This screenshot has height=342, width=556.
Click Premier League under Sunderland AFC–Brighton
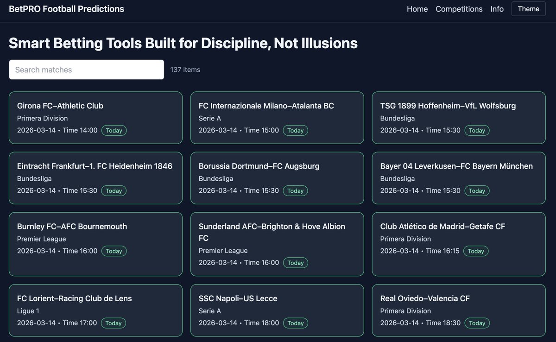(223, 250)
